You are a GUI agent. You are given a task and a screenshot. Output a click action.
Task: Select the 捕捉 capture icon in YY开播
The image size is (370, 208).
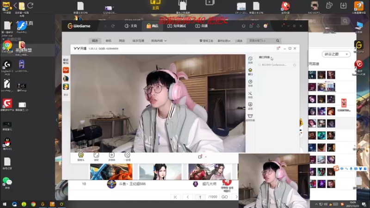tap(96, 156)
